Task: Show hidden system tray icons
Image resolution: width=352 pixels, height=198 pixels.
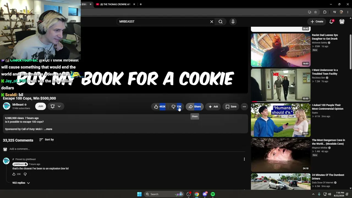Action: [313, 194]
